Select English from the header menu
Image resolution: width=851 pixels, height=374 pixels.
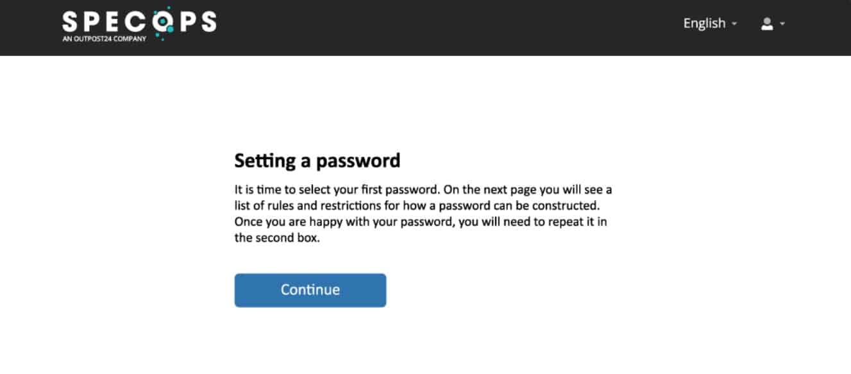704,23
